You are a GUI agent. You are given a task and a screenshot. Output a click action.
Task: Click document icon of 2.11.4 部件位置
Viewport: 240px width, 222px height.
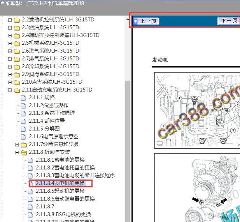click(x=23, y=122)
